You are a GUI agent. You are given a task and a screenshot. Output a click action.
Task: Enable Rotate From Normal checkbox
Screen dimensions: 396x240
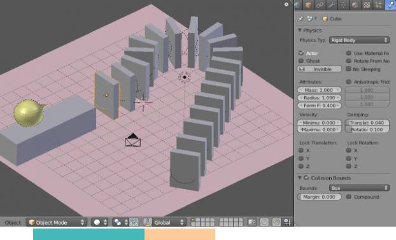[x=348, y=61]
